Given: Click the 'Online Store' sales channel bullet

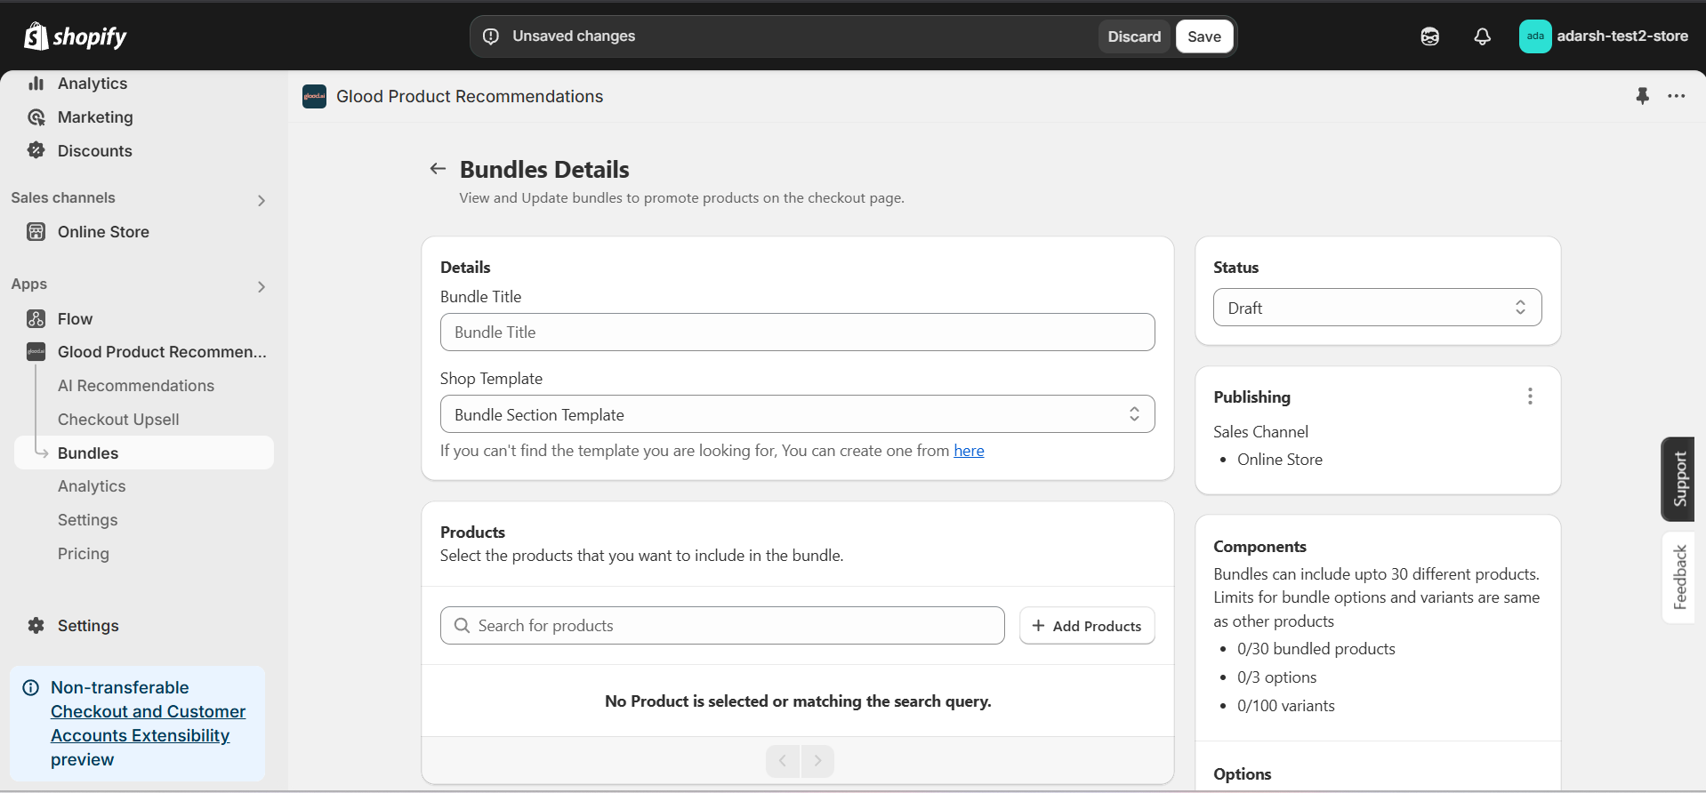Looking at the screenshot, I should [x=1279, y=460].
